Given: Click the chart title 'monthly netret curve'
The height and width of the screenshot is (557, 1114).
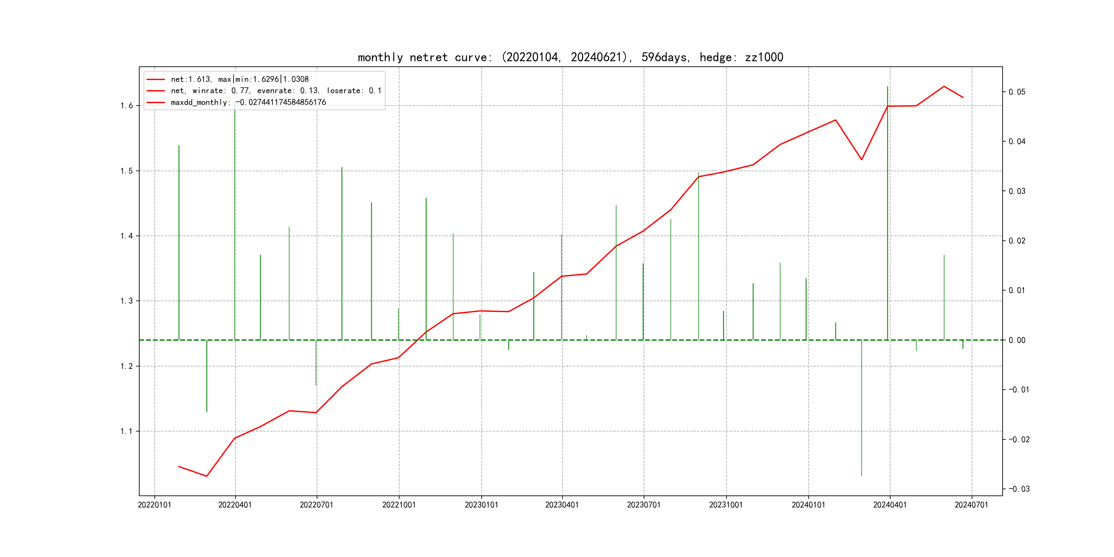Looking at the screenshot, I should click(570, 57).
